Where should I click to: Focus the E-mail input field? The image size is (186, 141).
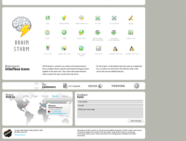pos(110,105)
